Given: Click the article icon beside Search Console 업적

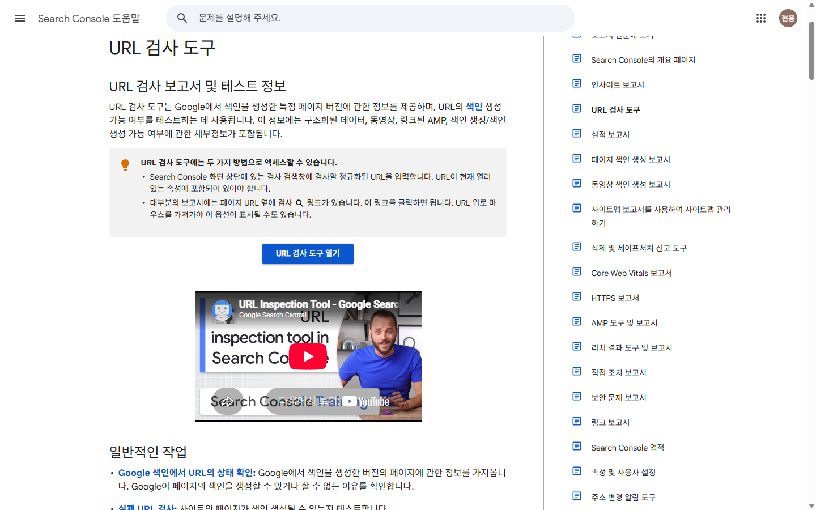Looking at the screenshot, I should (x=577, y=447).
